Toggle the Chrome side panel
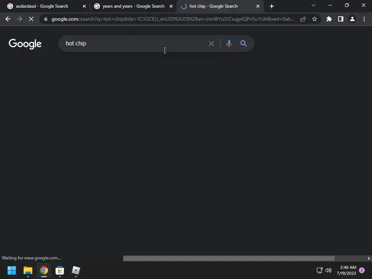 pyautogui.click(x=341, y=19)
